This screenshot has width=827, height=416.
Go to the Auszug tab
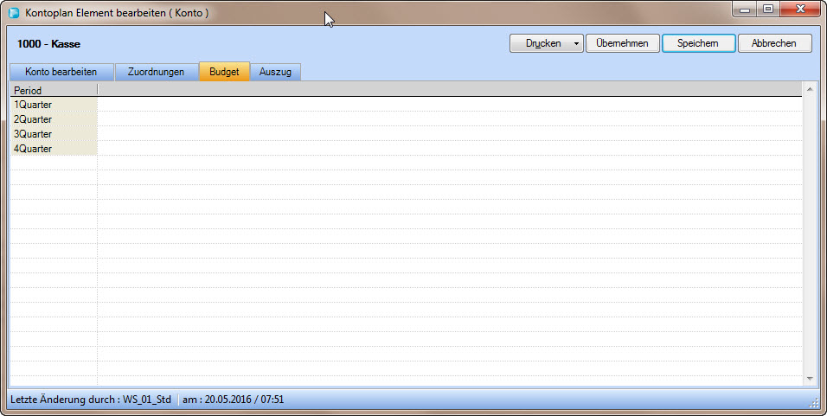275,72
